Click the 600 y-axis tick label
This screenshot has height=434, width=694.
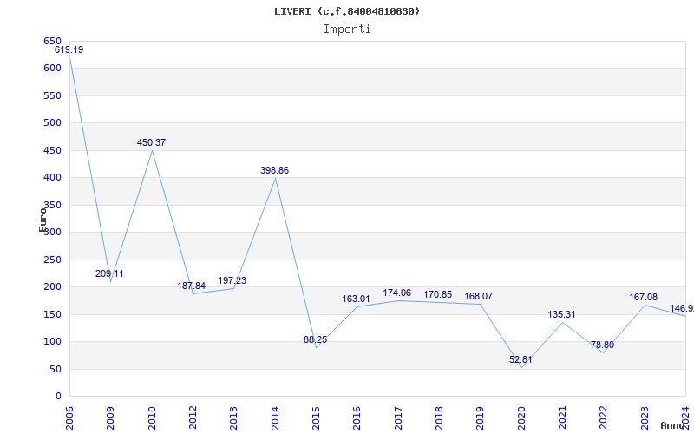[x=52, y=69]
